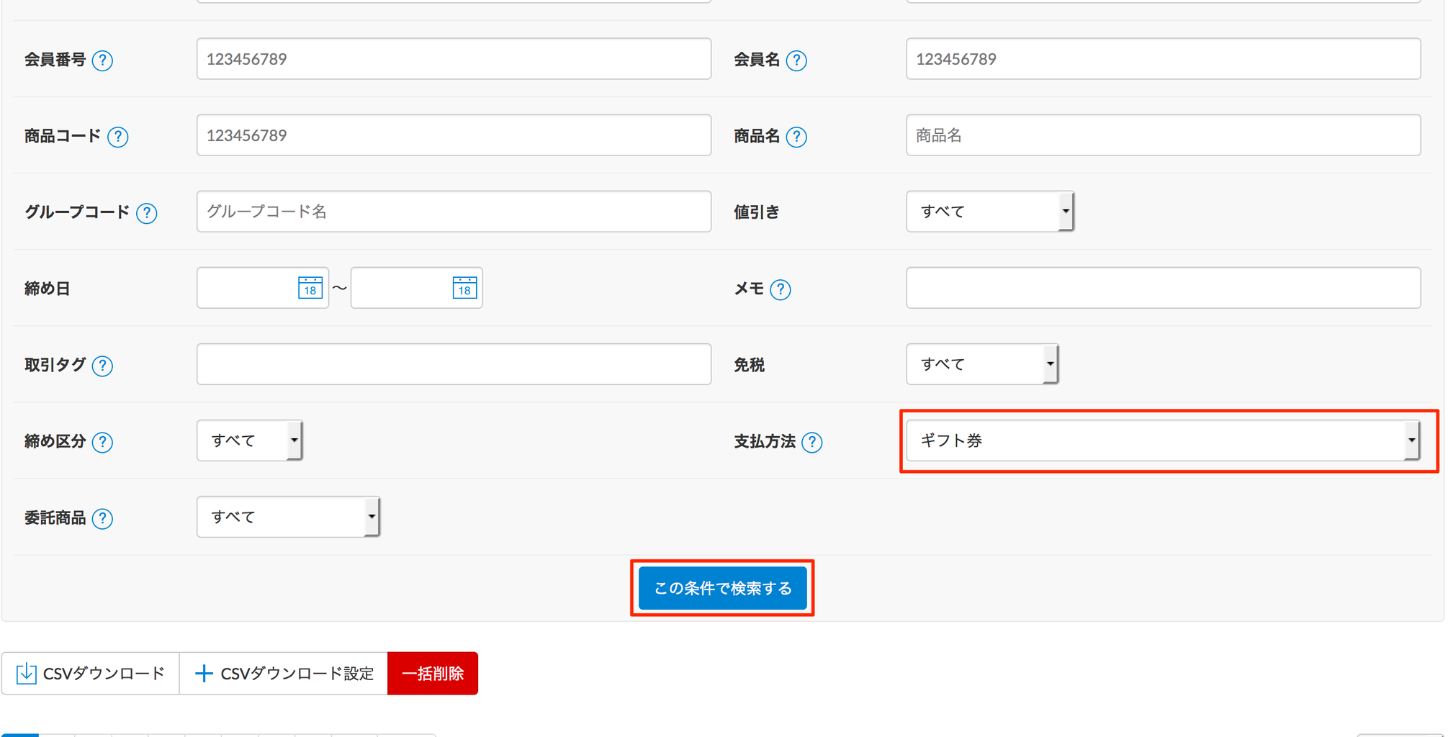Click the この条件で検索する search button

click(723, 588)
